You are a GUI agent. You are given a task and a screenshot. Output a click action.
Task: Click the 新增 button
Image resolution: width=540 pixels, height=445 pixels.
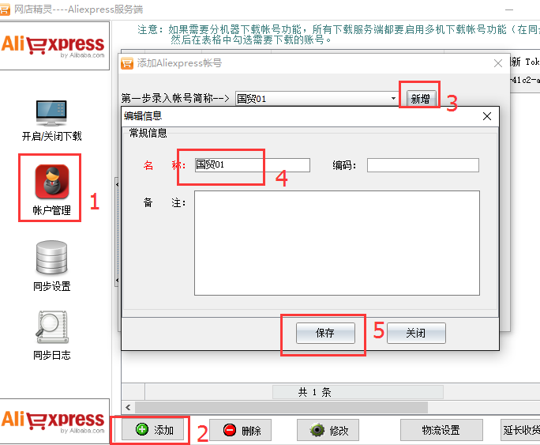pyautogui.click(x=421, y=99)
